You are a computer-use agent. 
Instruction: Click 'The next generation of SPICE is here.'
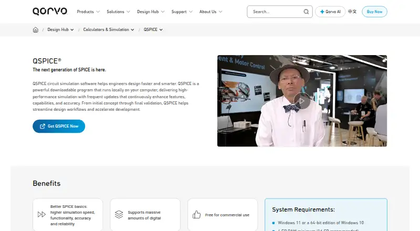click(x=69, y=70)
